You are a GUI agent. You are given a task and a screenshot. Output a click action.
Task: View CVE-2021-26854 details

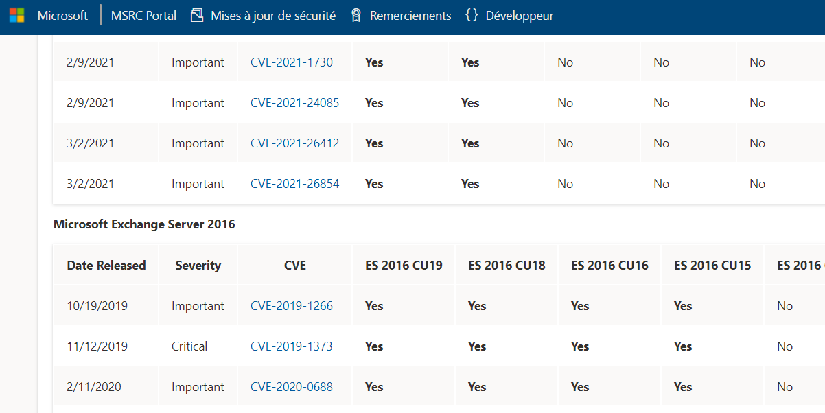point(294,184)
